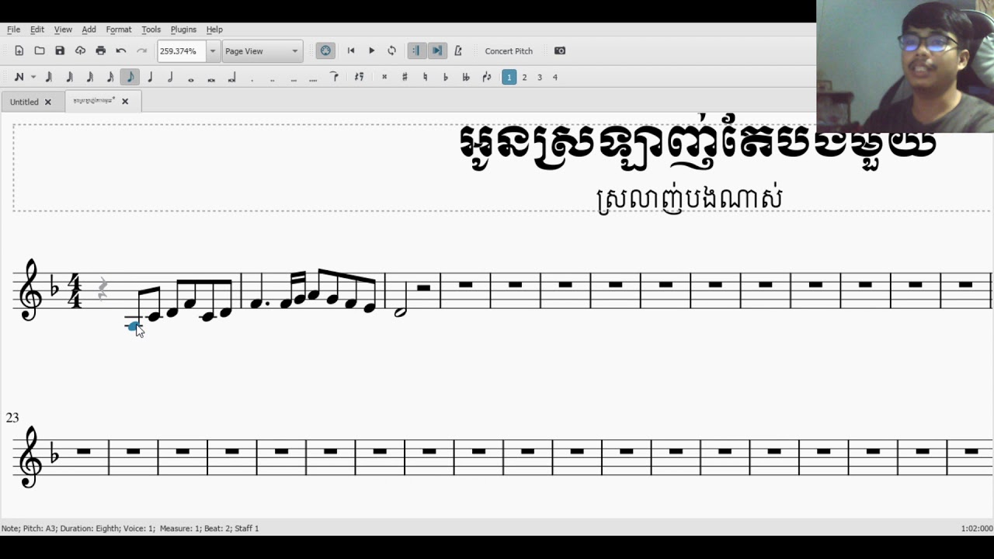This screenshot has height=559, width=994.
Task: Select 64th note duration
Action: [69, 78]
